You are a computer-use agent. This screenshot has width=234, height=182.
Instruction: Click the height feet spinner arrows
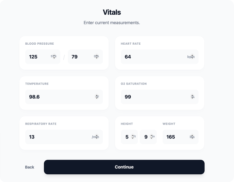pyautogui.click(x=132, y=137)
